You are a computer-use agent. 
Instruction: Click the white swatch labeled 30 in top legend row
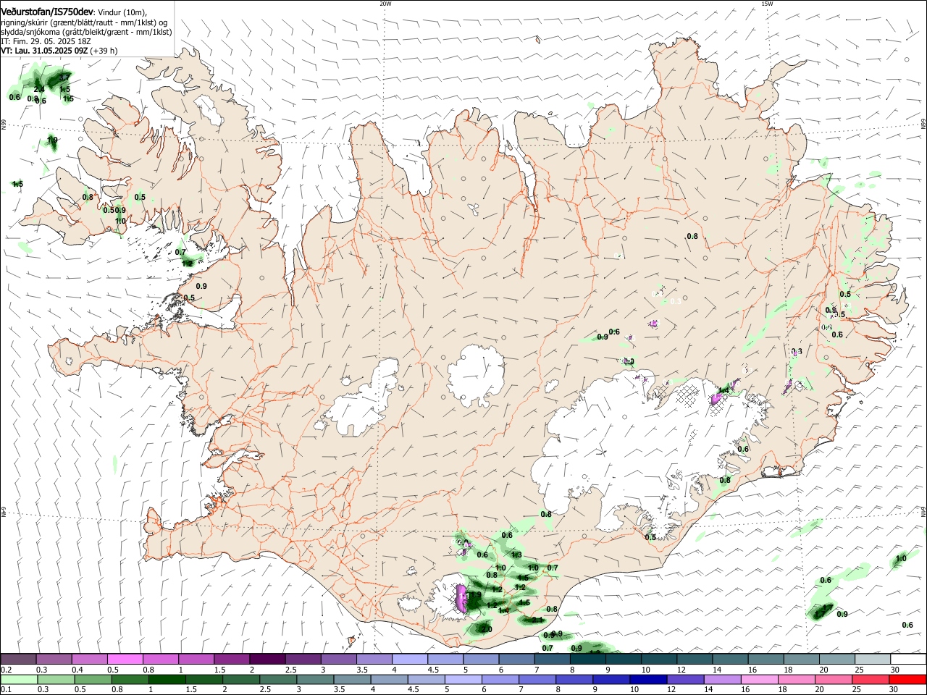pos(907,659)
